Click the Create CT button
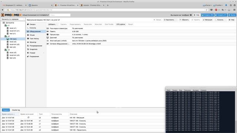 (221, 15)
